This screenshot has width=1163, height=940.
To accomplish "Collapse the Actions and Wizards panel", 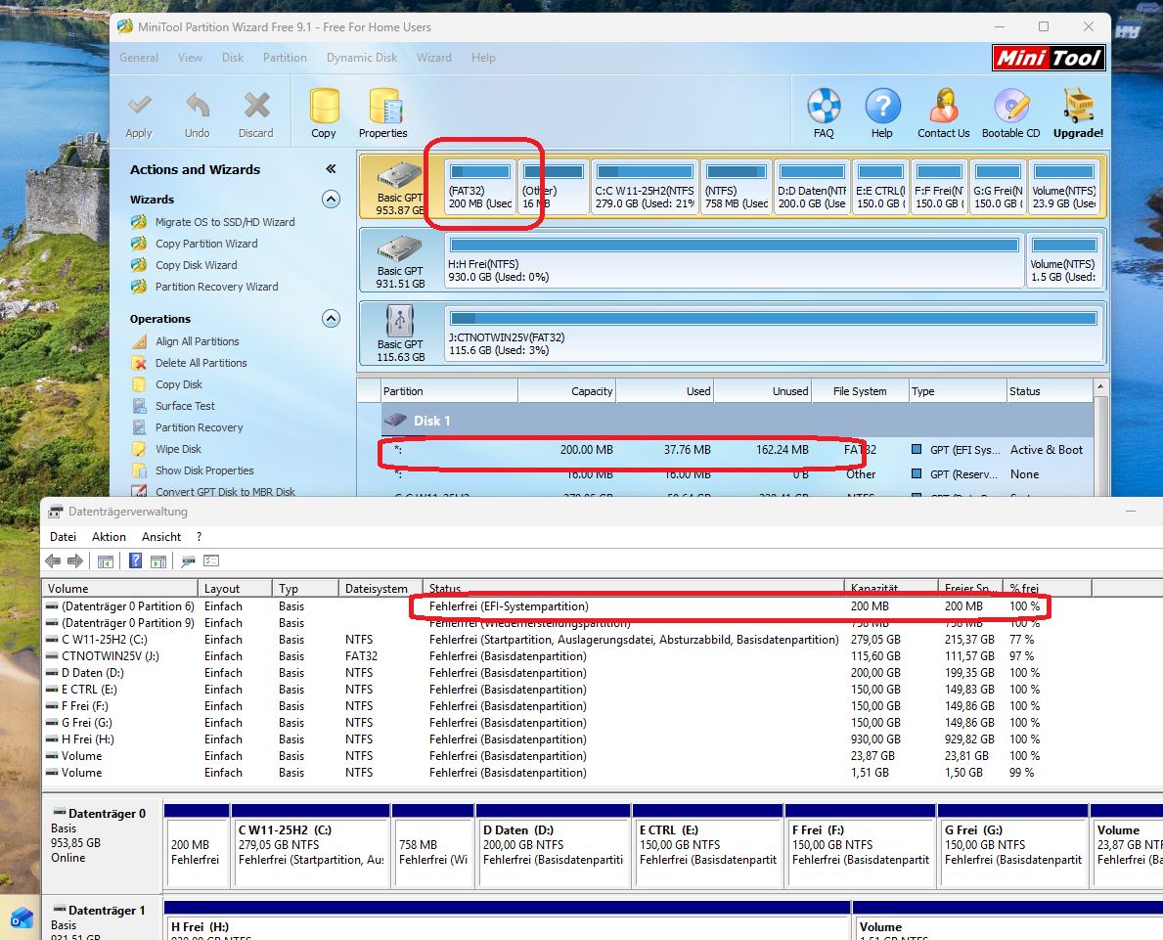I will tap(331, 169).
